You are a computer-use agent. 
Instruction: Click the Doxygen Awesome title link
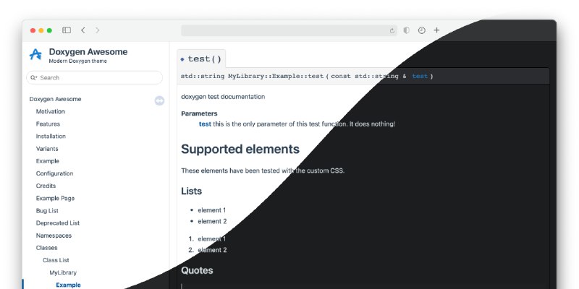coord(88,51)
